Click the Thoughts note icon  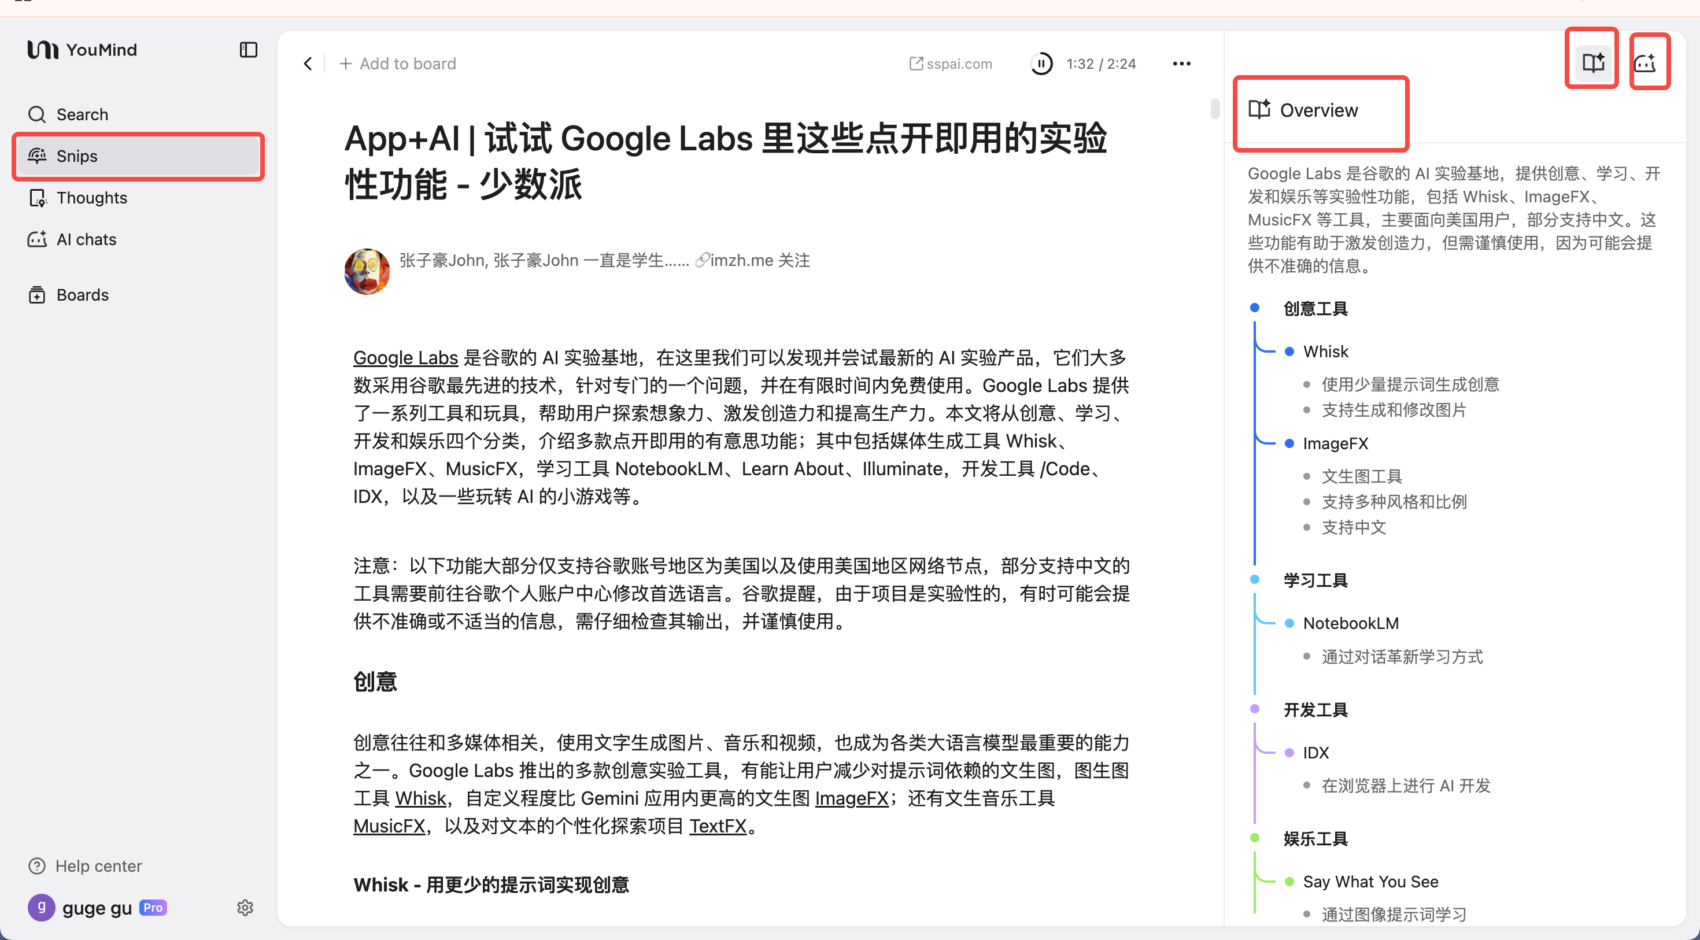(38, 198)
